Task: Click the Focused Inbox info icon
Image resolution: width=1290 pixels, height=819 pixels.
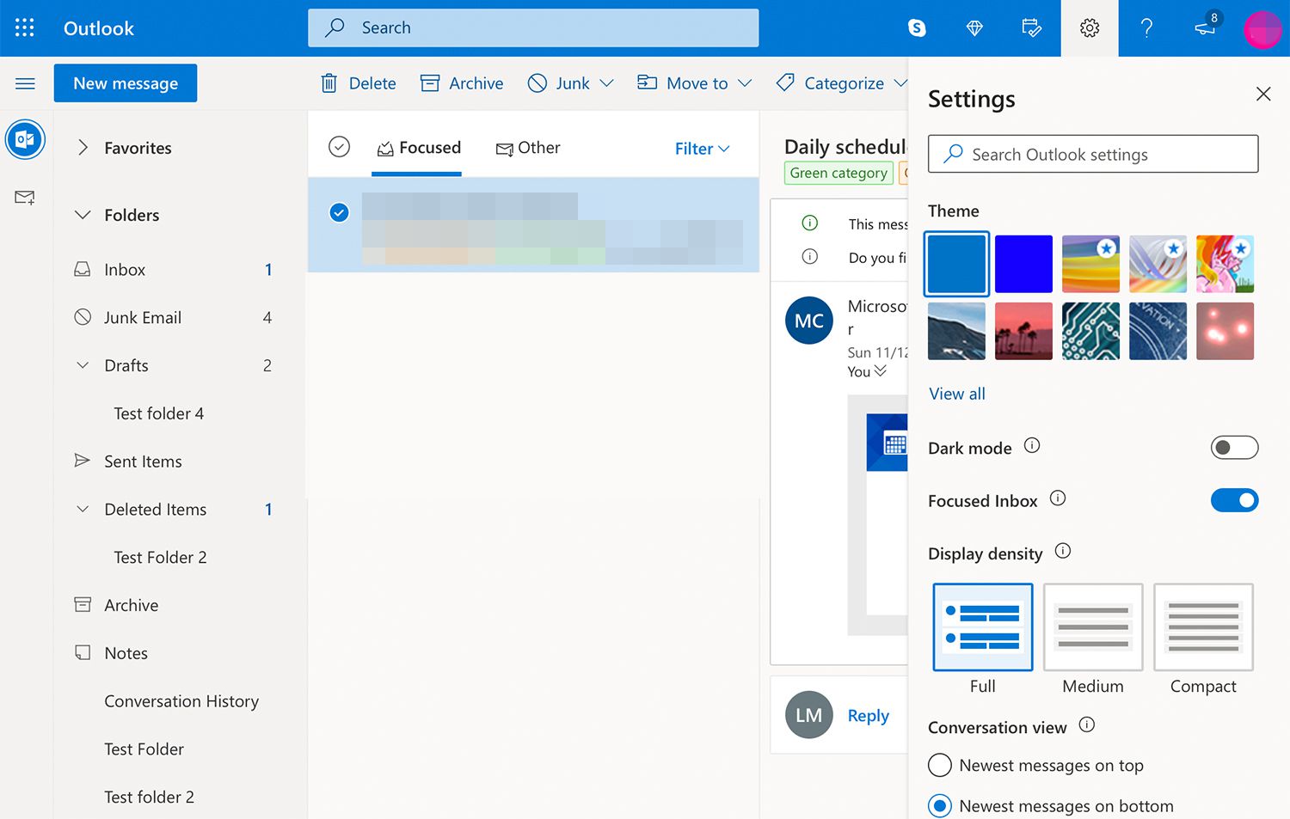Action: (1058, 498)
